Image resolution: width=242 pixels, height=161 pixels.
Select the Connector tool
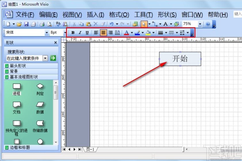tap(155, 24)
